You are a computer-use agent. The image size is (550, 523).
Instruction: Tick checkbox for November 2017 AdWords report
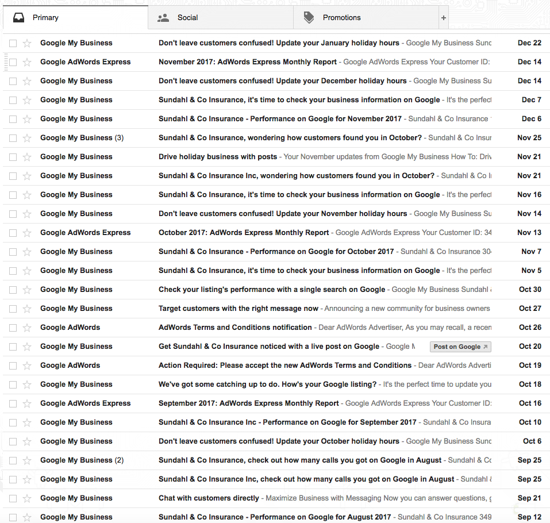click(13, 62)
